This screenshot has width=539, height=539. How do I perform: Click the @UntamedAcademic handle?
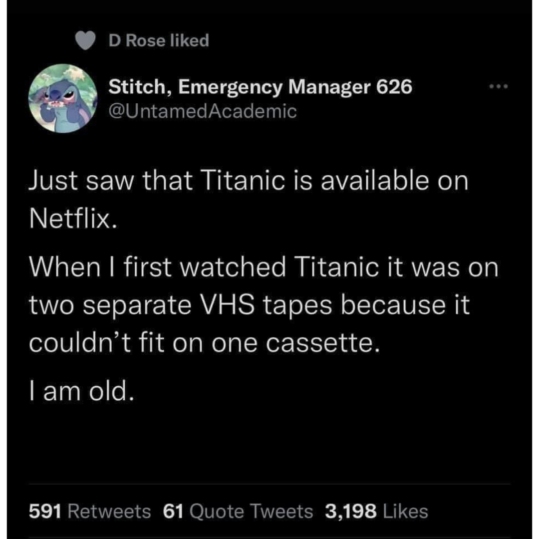(x=202, y=111)
